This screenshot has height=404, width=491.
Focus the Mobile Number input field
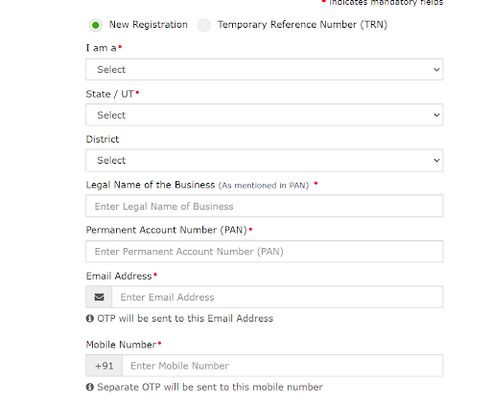click(x=283, y=366)
